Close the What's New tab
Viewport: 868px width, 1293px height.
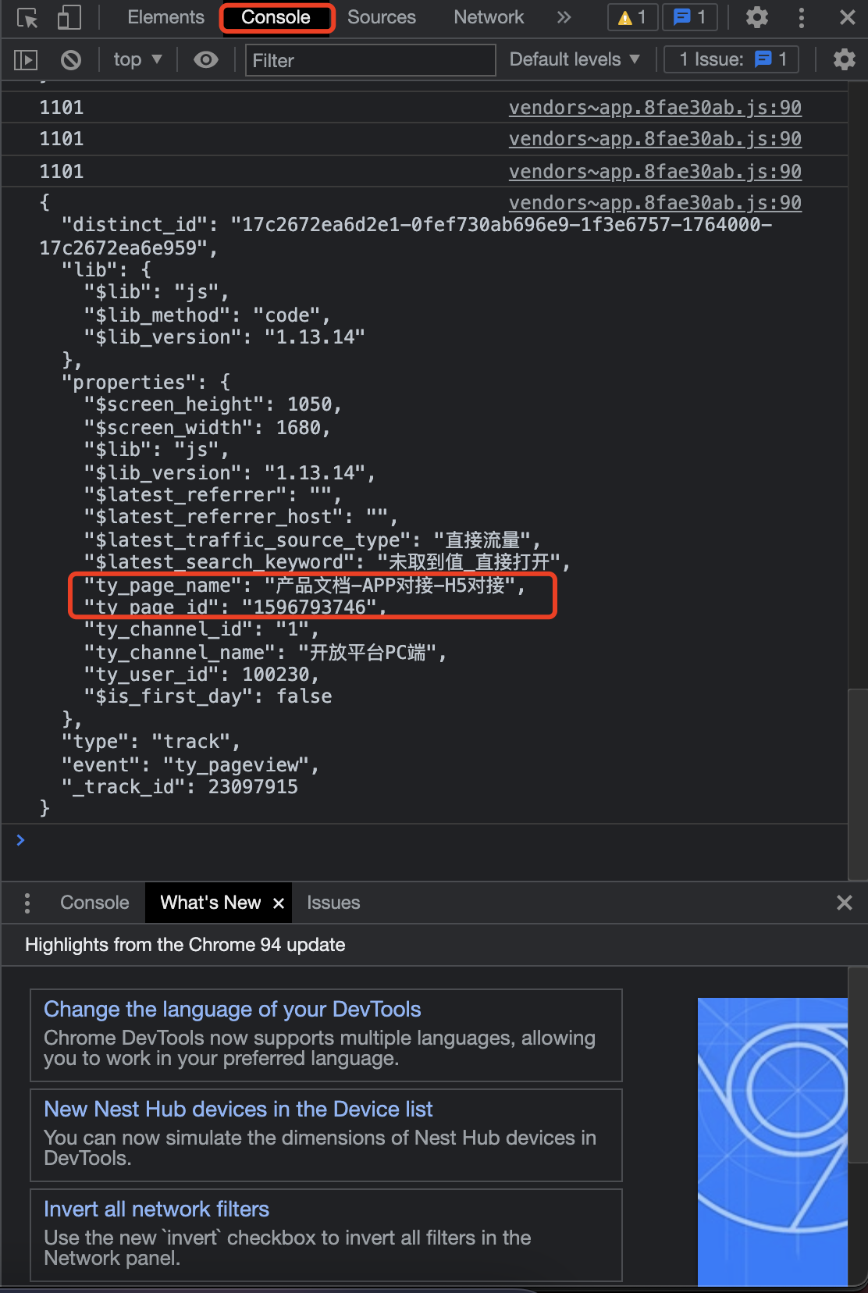click(279, 903)
